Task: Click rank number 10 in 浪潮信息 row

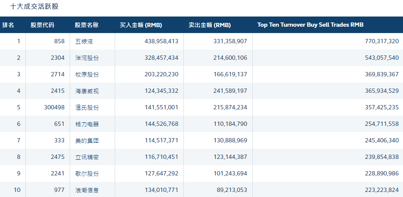Action: click(x=17, y=190)
